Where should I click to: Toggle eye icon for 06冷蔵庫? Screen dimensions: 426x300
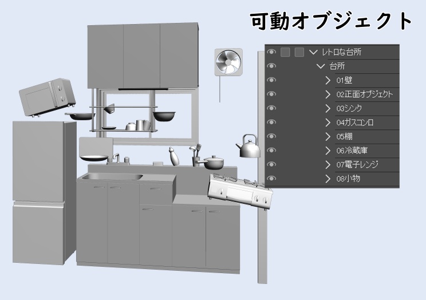271,150
